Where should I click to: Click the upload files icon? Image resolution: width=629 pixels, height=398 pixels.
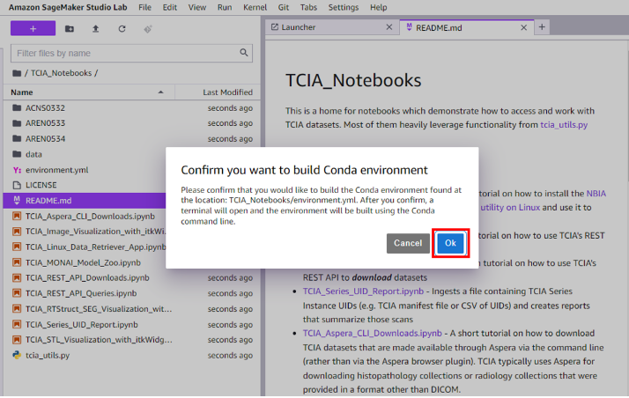point(95,29)
